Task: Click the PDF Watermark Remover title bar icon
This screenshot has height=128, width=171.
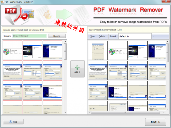Action: (x=2, y=2)
